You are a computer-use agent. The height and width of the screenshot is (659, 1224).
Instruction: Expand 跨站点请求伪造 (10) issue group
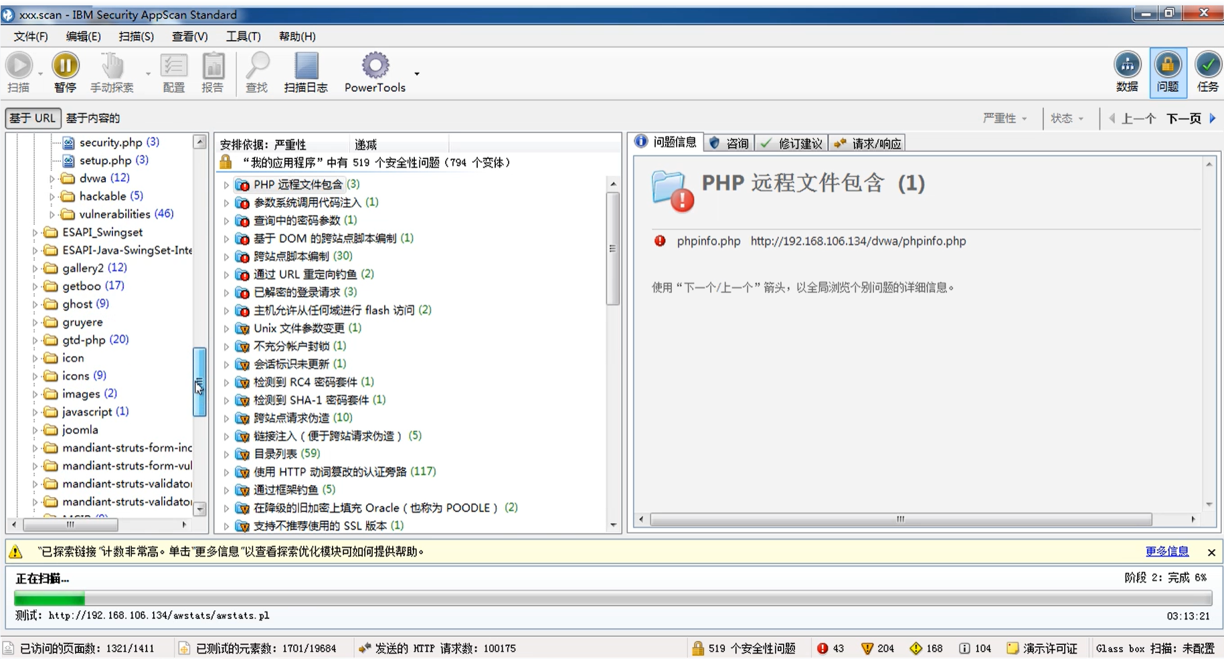point(226,418)
